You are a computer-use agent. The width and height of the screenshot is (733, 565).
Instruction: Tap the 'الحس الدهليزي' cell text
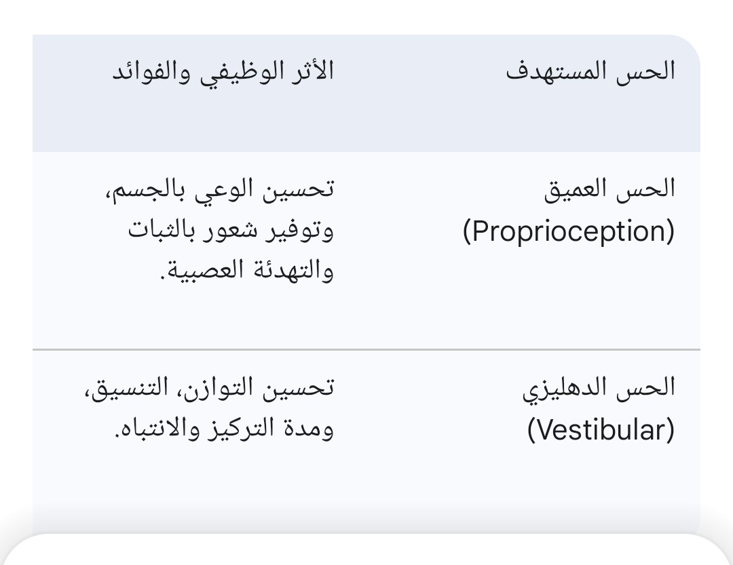(599, 387)
